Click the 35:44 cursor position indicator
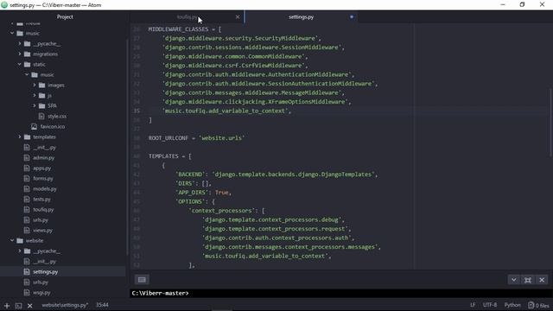Viewport: 553px width, 311px height. [x=102, y=305]
